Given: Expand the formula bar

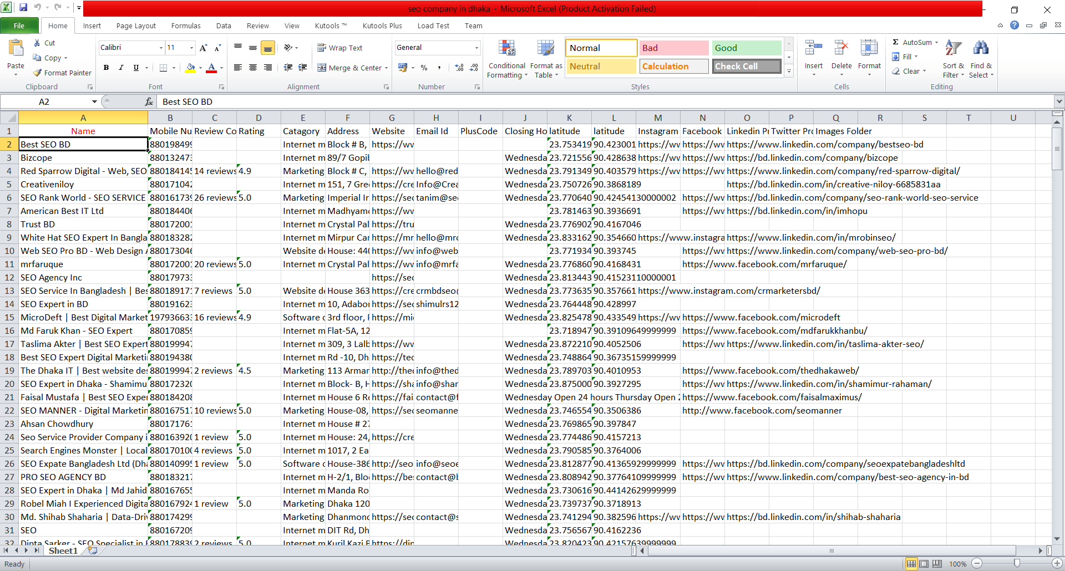Looking at the screenshot, I should point(1059,101).
